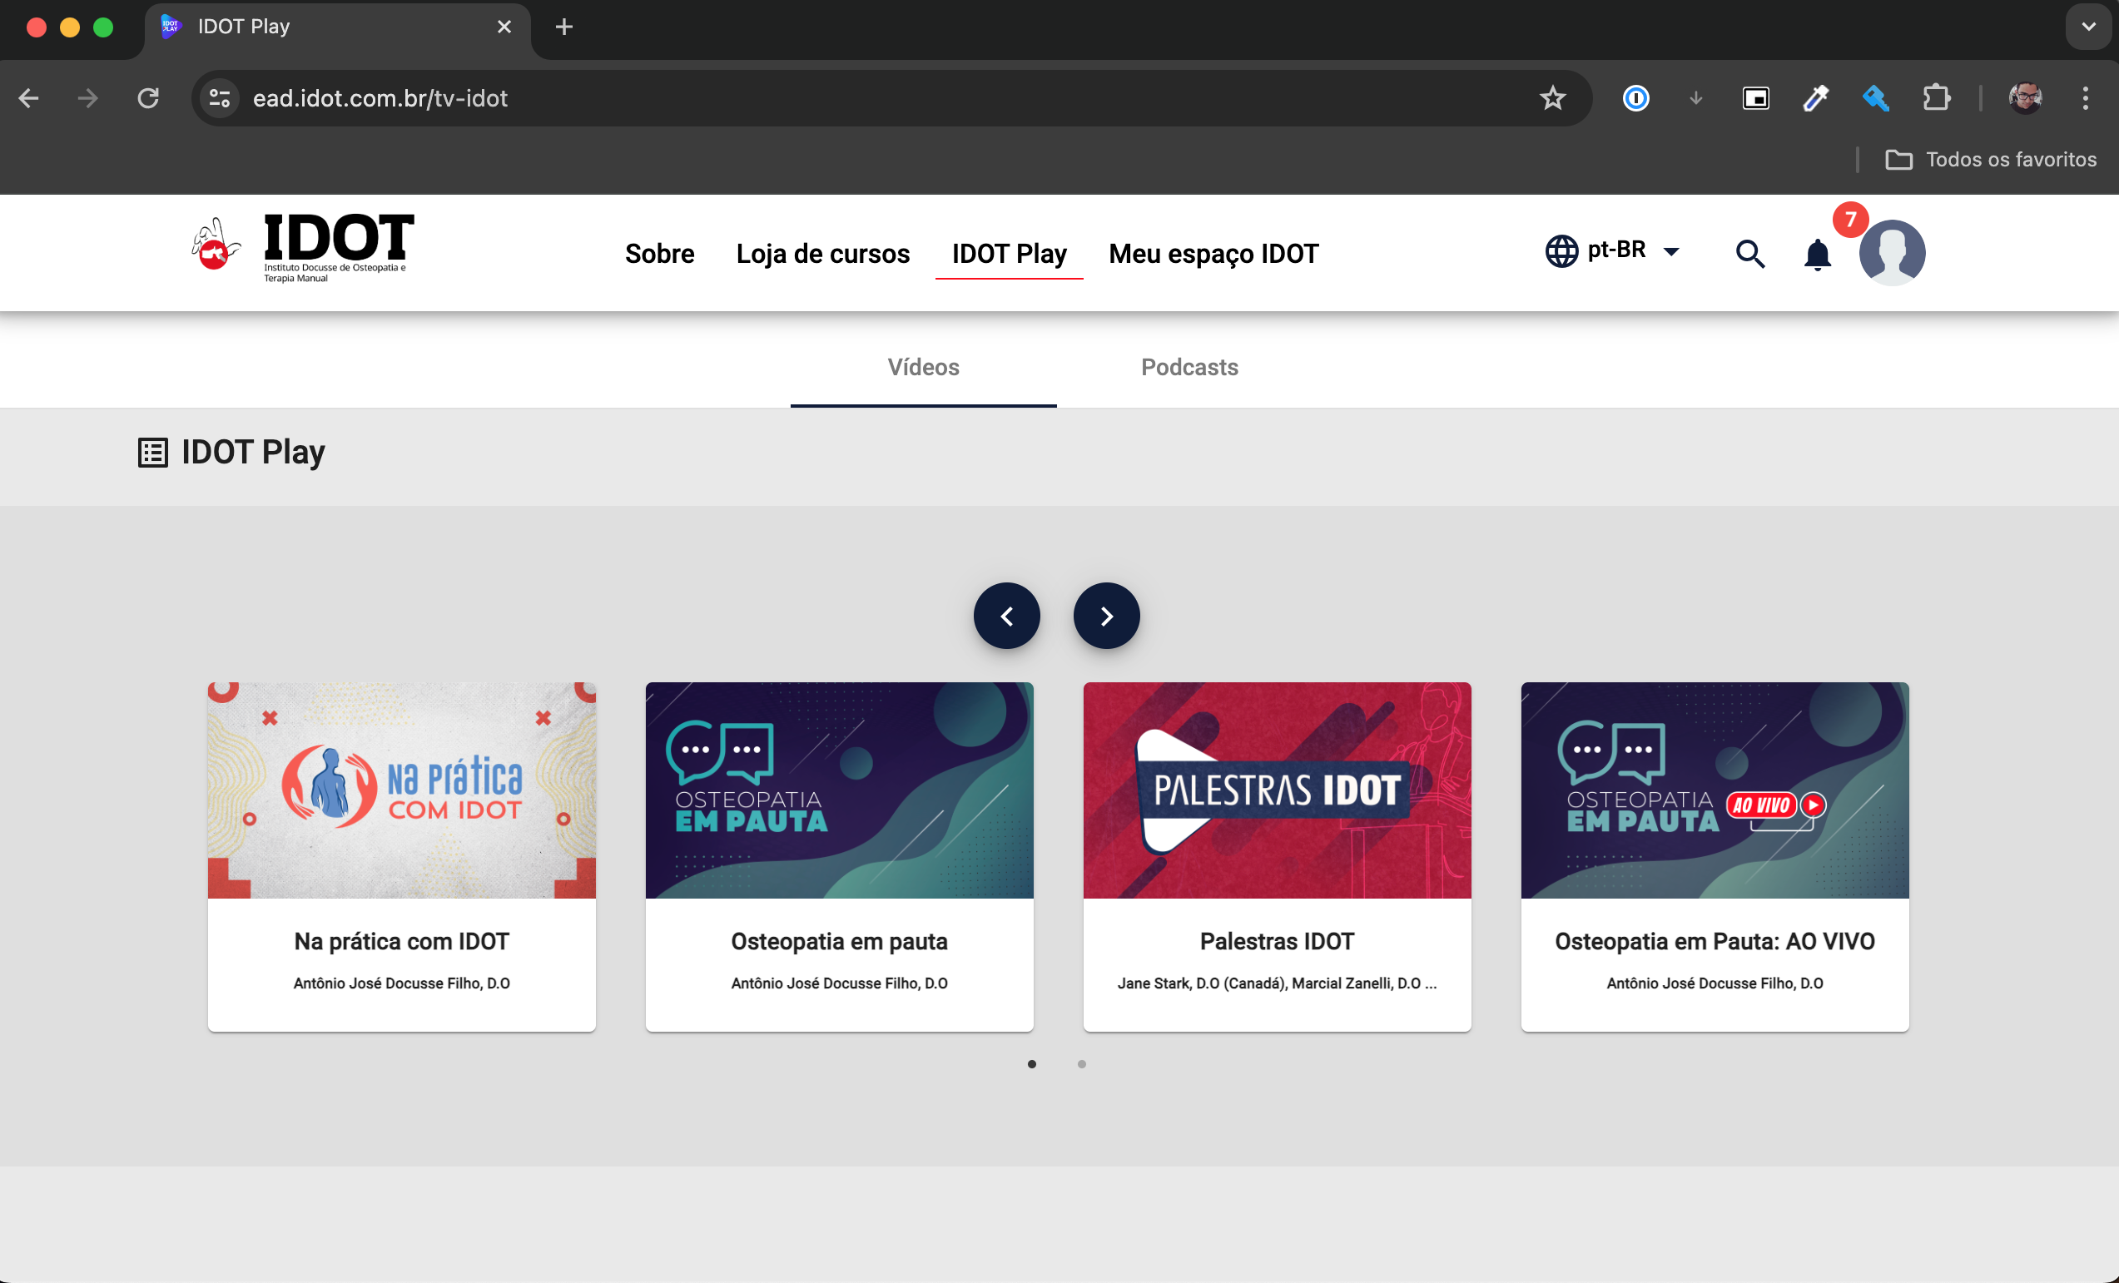Open Na prática com IDOT thumbnail
Screen dimensions: 2119x1283
(402, 790)
